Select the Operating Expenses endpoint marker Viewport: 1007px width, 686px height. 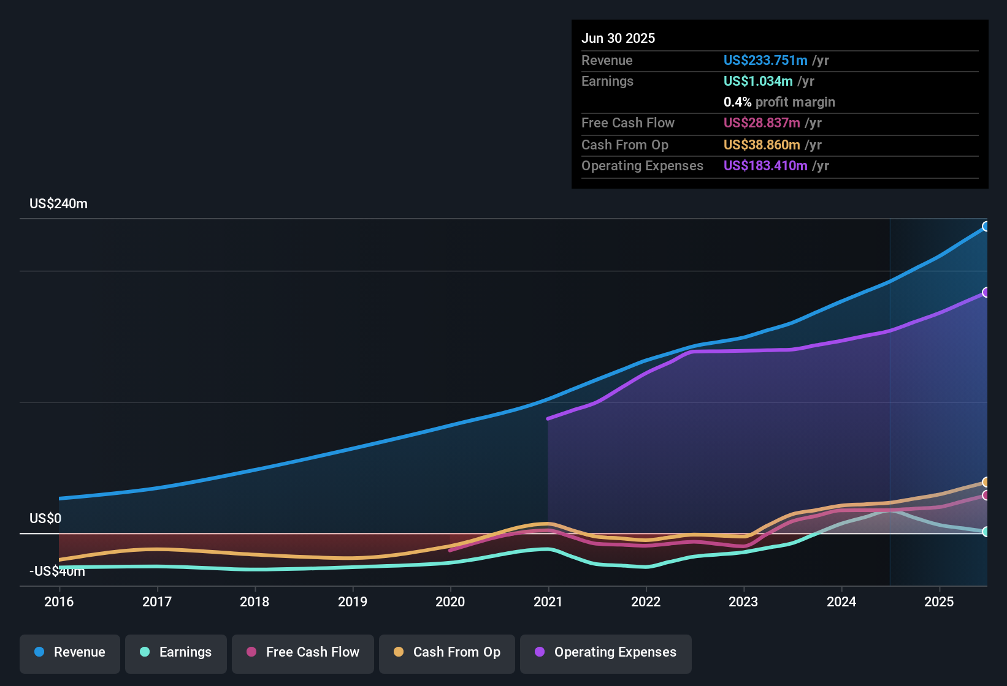tap(986, 292)
